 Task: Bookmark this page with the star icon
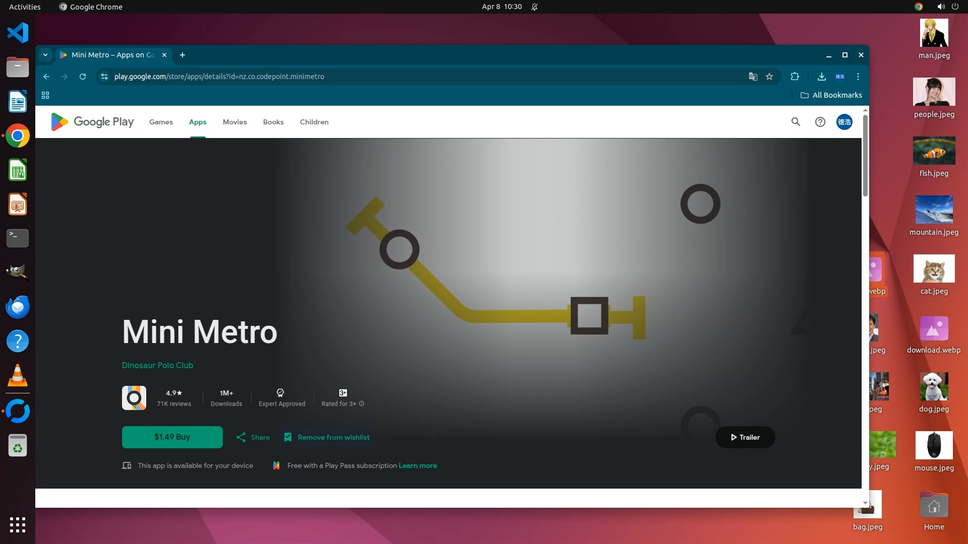tap(769, 77)
